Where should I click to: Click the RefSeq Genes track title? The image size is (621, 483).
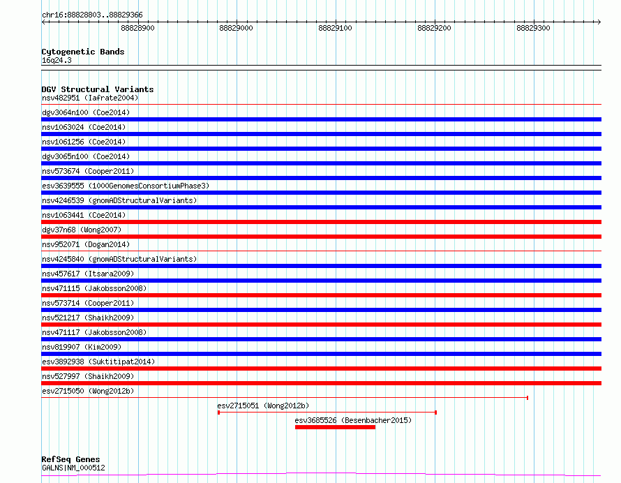[70, 460]
